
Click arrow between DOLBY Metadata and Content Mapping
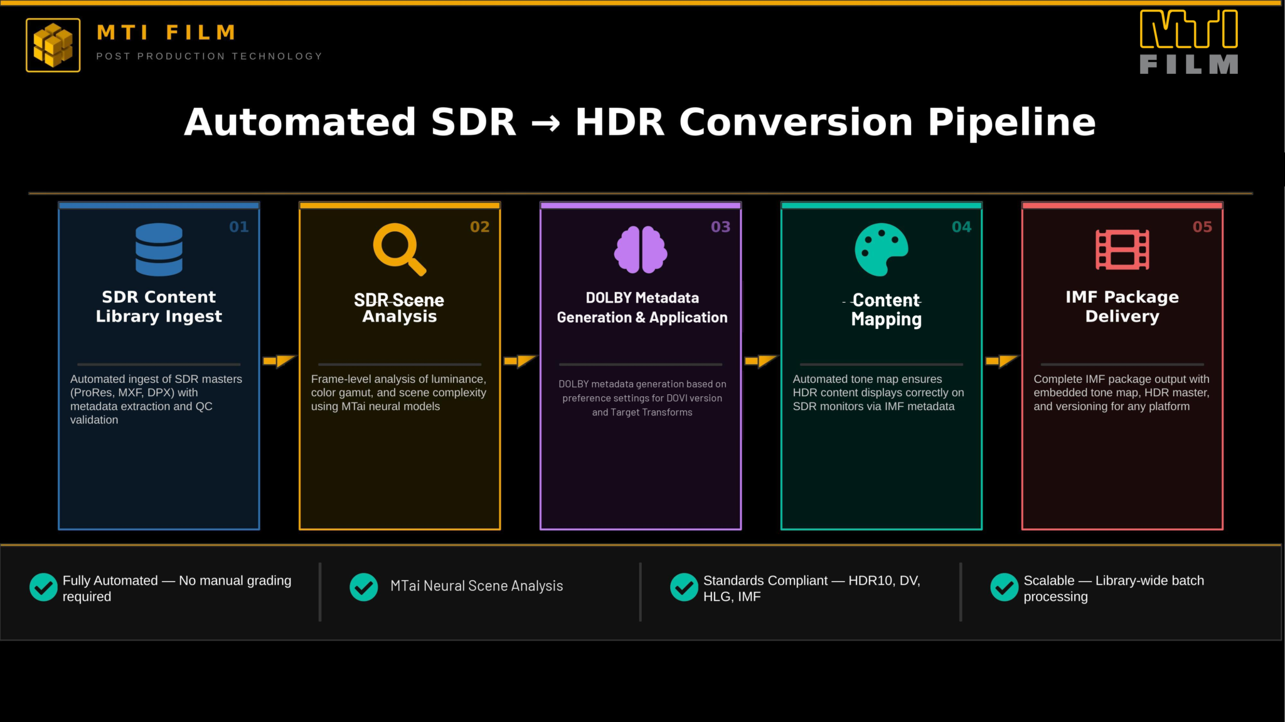click(x=761, y=361)
